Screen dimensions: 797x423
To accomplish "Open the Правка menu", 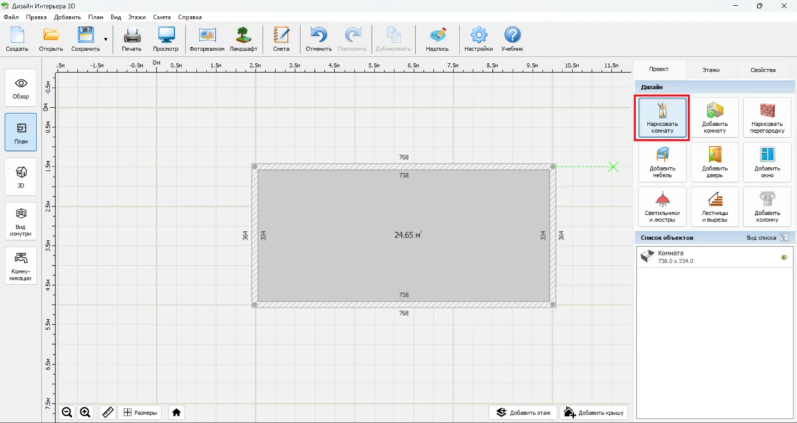I will point(36,17).
